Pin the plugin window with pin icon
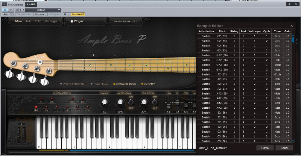Viewport: 301px width, 156px height. pyautogui.click(x=289, y=4)
